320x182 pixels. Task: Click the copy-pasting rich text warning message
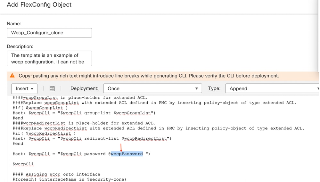[x=149, y=76]
